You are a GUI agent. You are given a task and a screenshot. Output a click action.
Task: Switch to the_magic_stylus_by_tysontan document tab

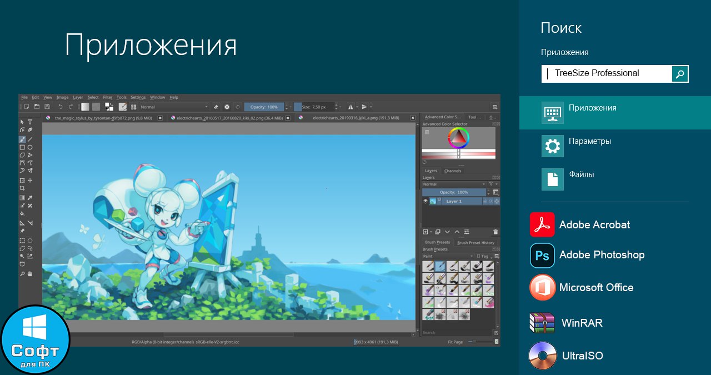(103, 118)
